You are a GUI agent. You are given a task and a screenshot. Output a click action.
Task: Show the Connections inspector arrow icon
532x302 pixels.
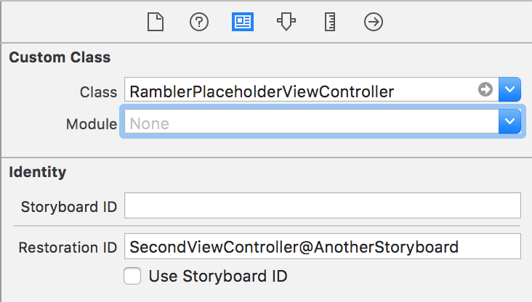pyautogui.click(x=374, y=23)
